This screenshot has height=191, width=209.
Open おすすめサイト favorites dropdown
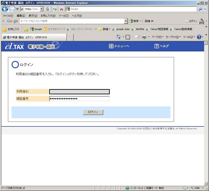click(x=54, y=29)
